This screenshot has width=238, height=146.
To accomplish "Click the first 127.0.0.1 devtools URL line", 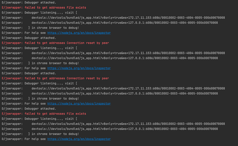I will [x=125, y=23].
